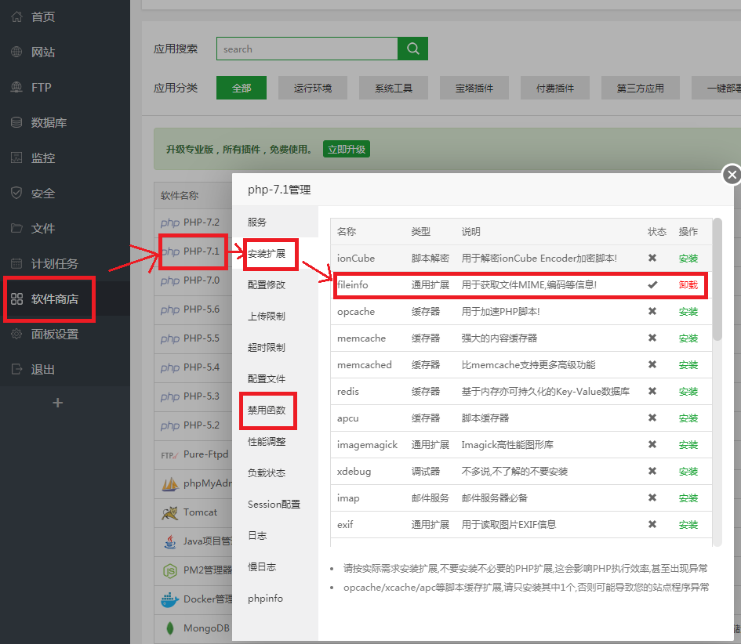
Task: Open the FTP section in sidebar
Action: 36,87
